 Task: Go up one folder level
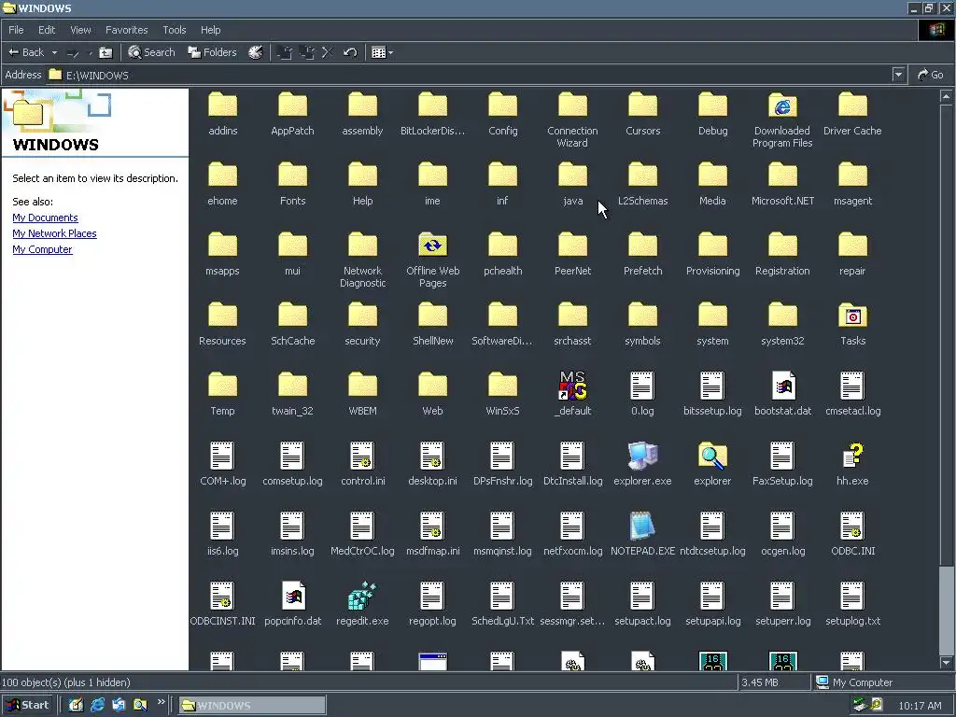tap(105, 52)
